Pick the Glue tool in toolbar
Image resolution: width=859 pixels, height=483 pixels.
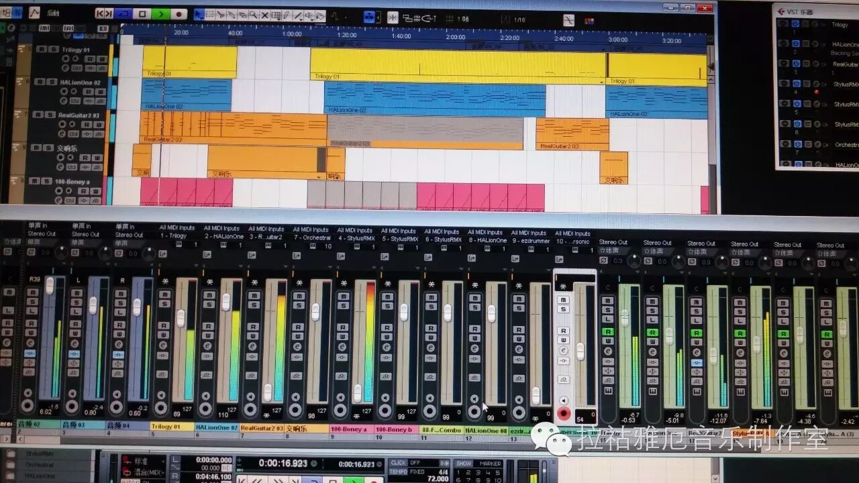(232, 15)
